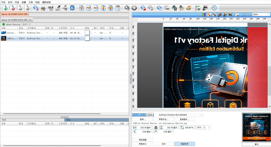271x147 pixels.
Task: Click the preview vertical scrollbar down arrow
Action: 269,106
